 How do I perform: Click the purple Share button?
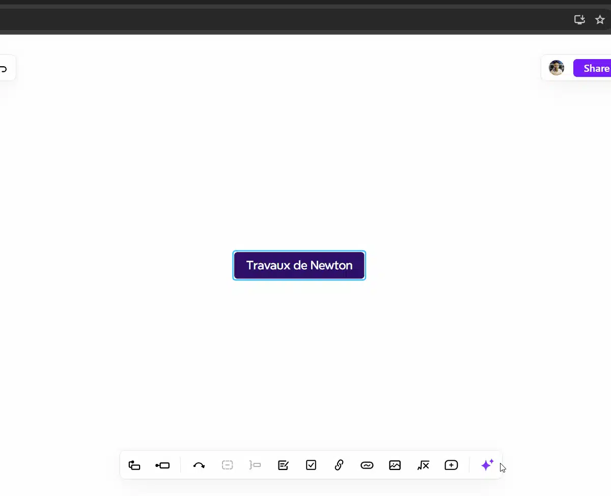click(593, 68)
